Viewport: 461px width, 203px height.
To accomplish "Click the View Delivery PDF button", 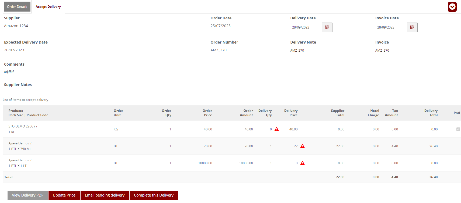I will pyautogui.click(x=27, y=195).
